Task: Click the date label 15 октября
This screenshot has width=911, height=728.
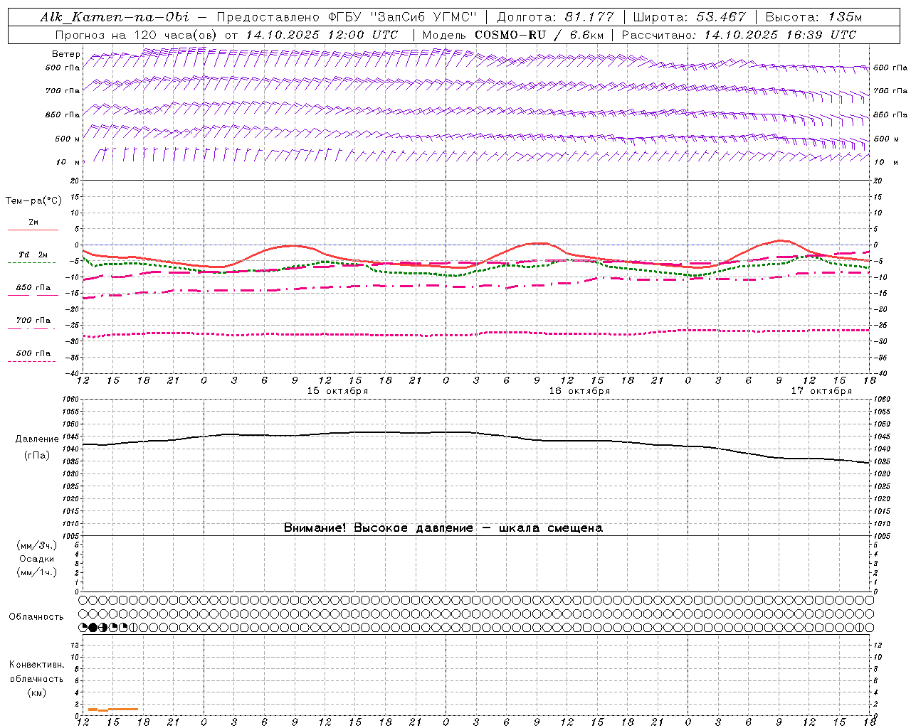Action: 337,391
